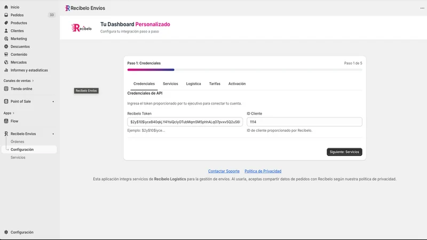Click the pin dot beside Point of Sale
The height and width of the screenshot is (240, 427).
click(53, 101)
